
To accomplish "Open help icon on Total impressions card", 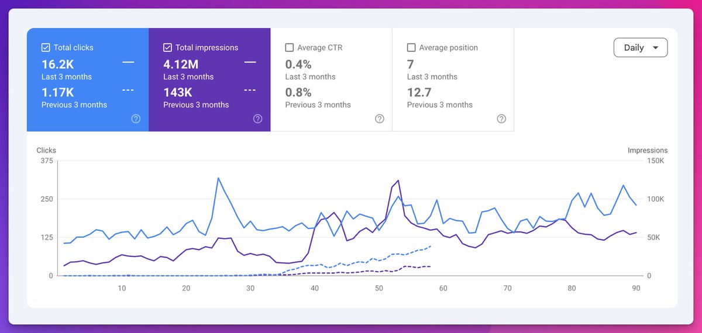I will [x=258, y=119].
